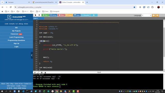Image resolution: width=165 pixels, height=93 pixels.
Task: Click the 'return 0;' line in editor
Action: 48,61
